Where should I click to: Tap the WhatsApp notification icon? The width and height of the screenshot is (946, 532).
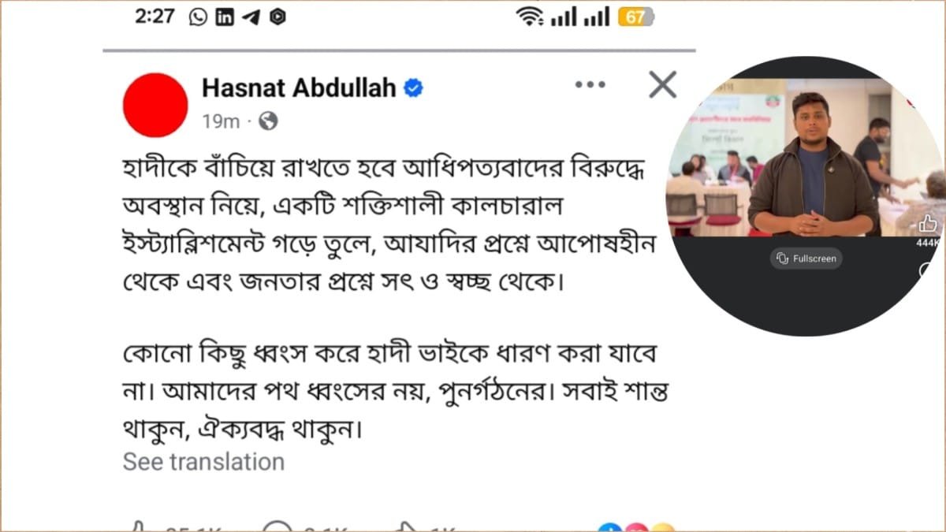click(x=199, y=17)
